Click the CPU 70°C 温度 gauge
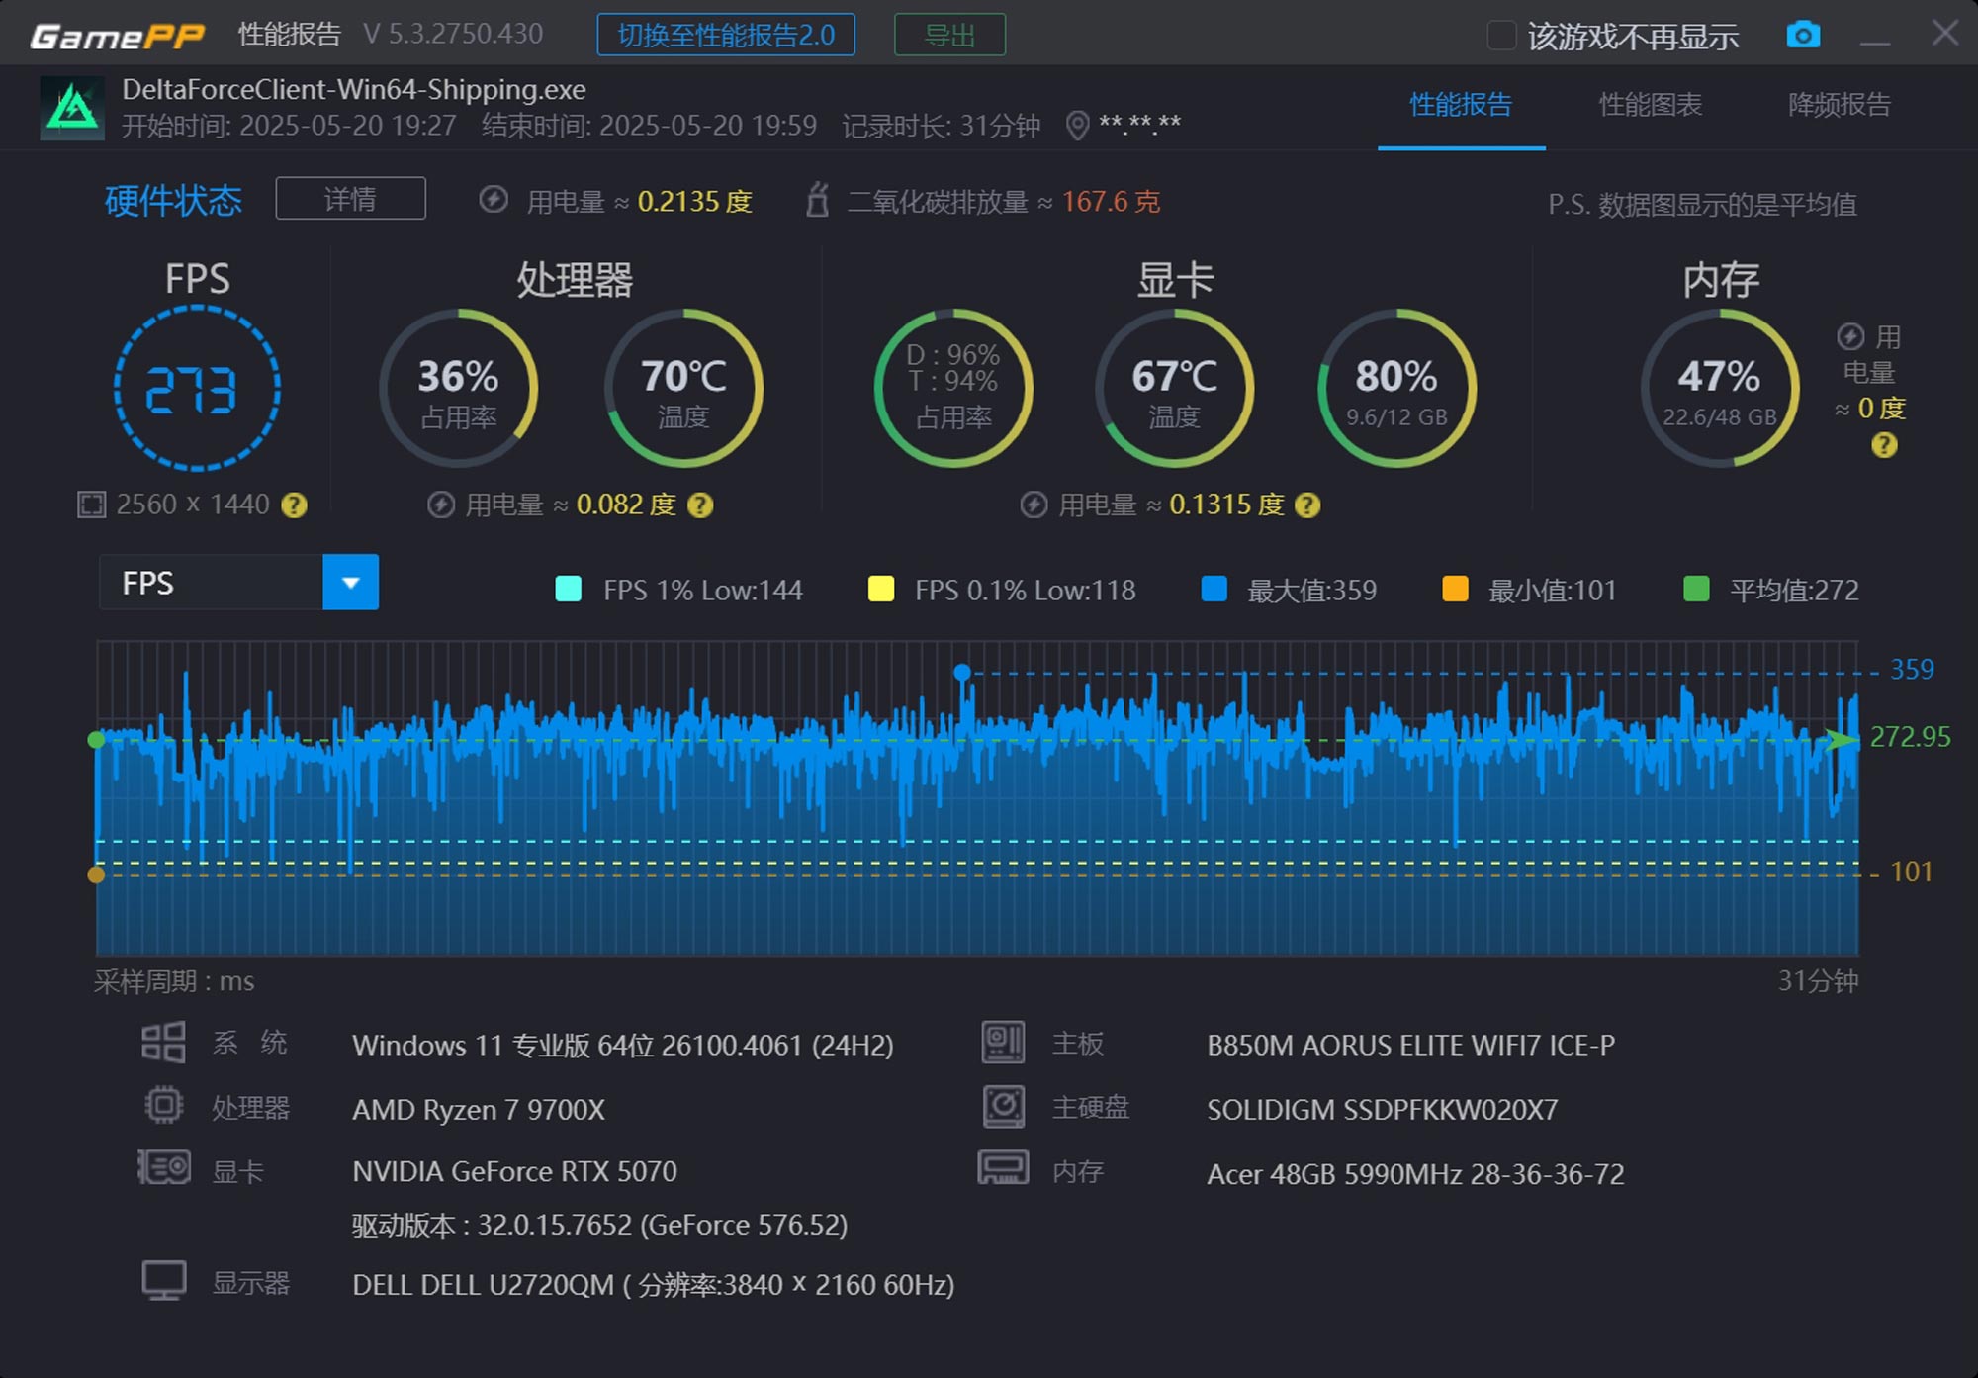1978x1378 pixels. pos(683,388)
